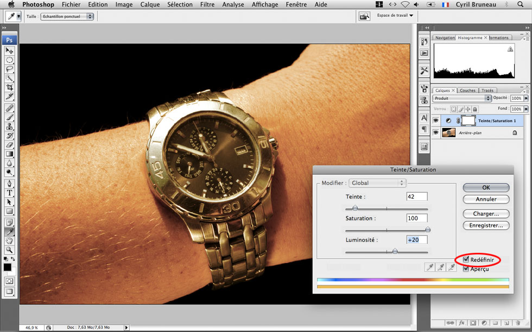Hide the Arrière-plan layer

(x=435, y=132)
